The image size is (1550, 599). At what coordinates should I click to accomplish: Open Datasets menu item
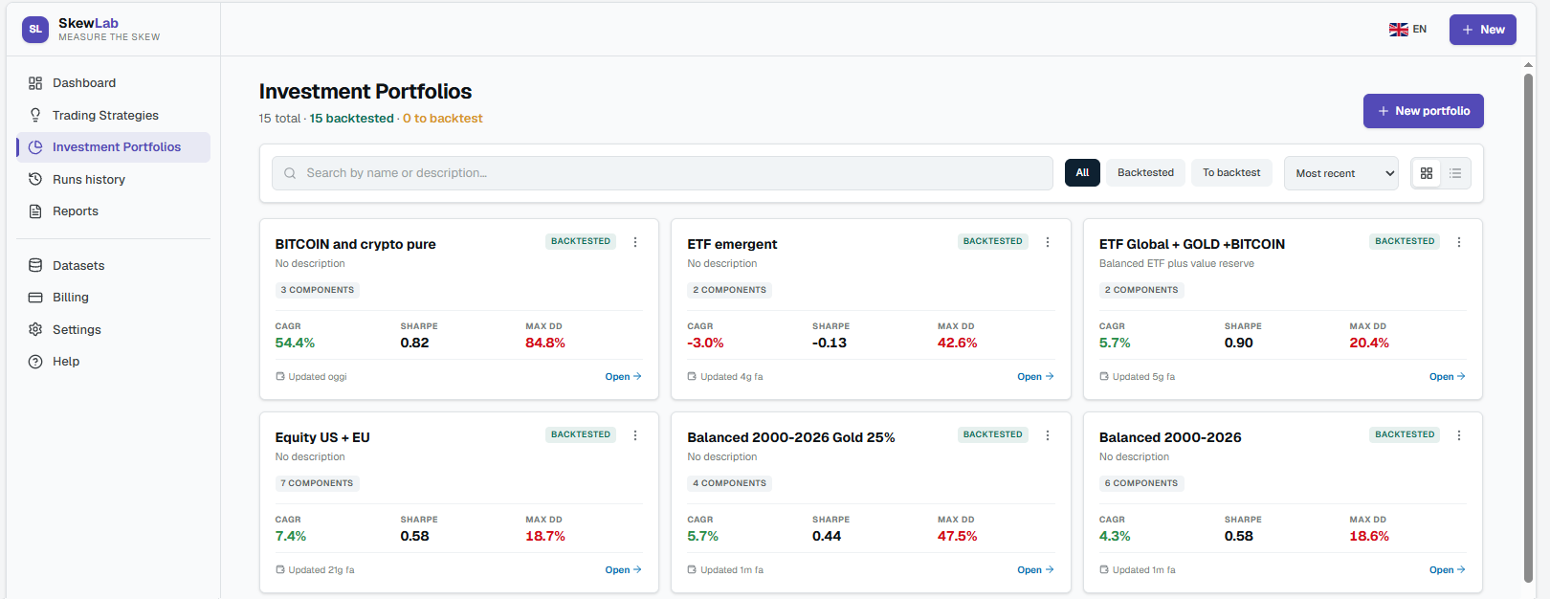(113, 265)
